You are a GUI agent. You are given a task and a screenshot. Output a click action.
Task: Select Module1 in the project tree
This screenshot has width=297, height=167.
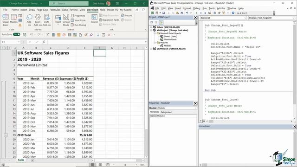(168, 45)
